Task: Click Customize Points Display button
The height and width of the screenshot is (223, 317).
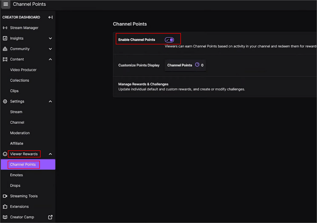Action: pyautogui.click(x=185, y=65)
